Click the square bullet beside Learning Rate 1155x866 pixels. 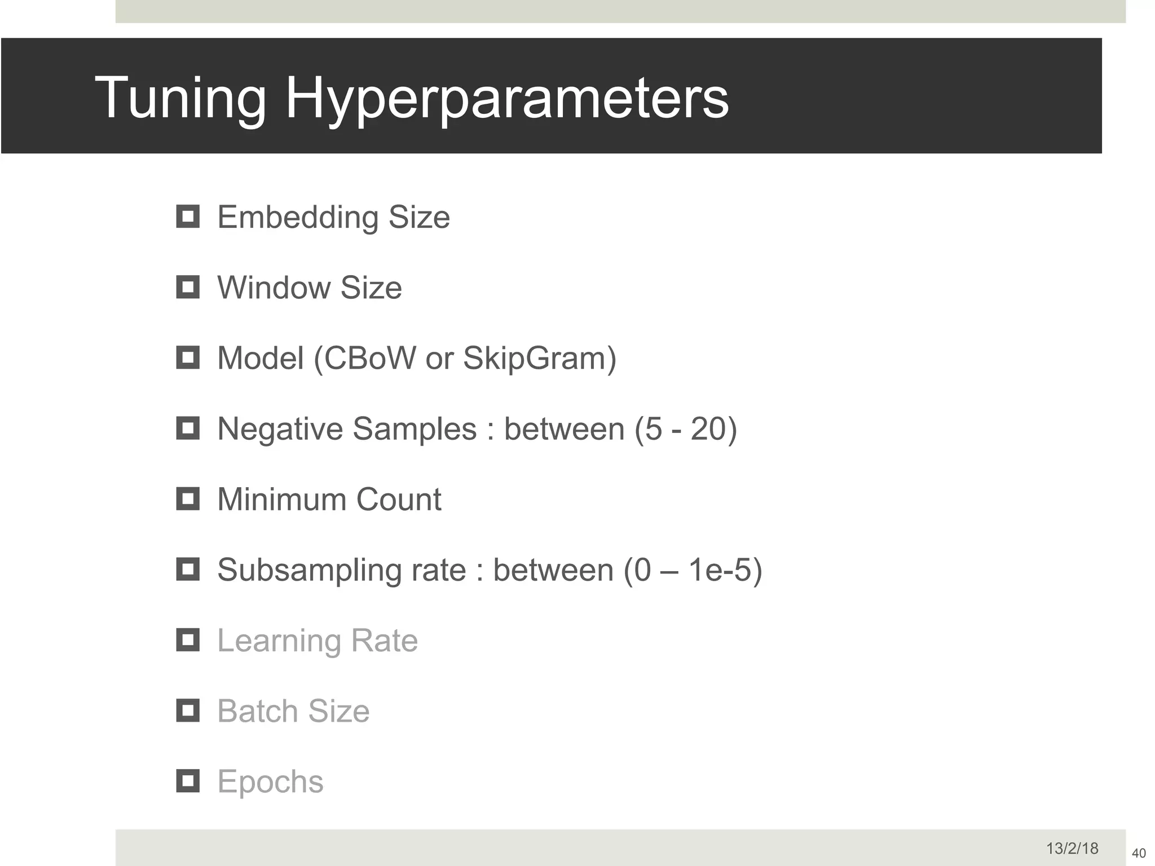tap(188, 640)
